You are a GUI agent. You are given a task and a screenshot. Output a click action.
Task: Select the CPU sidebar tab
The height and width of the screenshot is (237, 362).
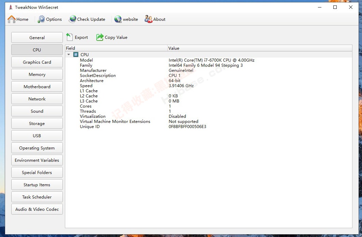pyautogui.click(x=37, y=50)
